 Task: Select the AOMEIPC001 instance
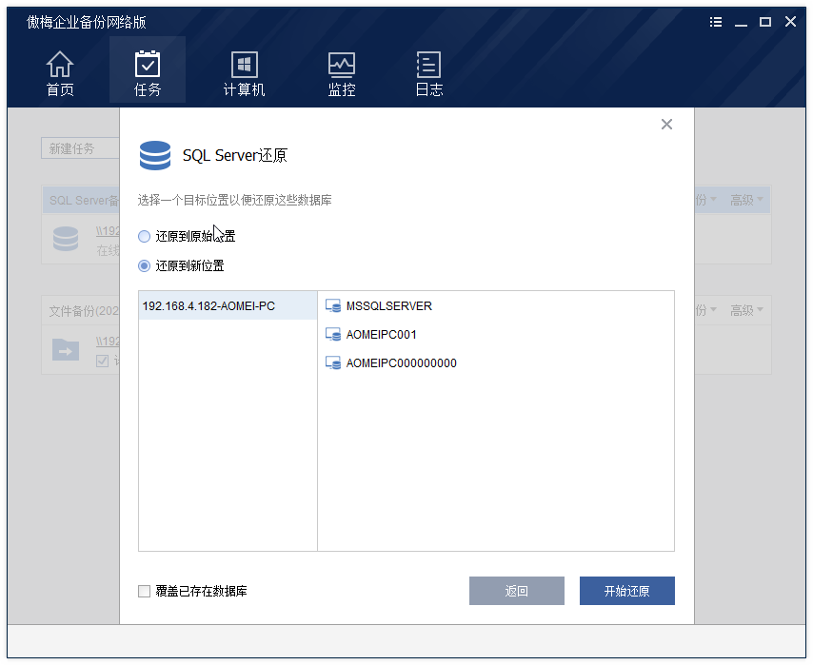[370, 334]
